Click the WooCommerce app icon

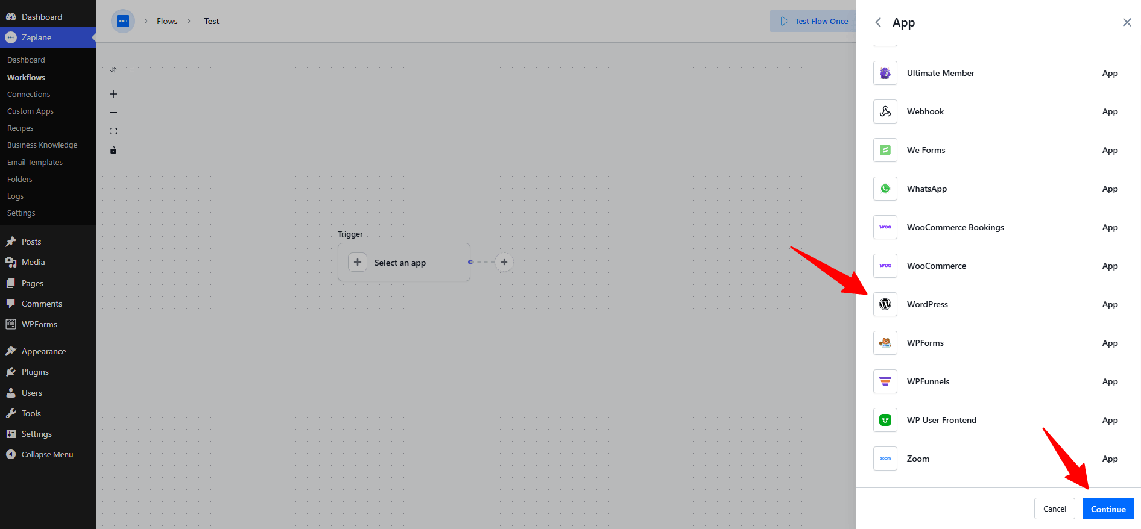pos(885,266)
